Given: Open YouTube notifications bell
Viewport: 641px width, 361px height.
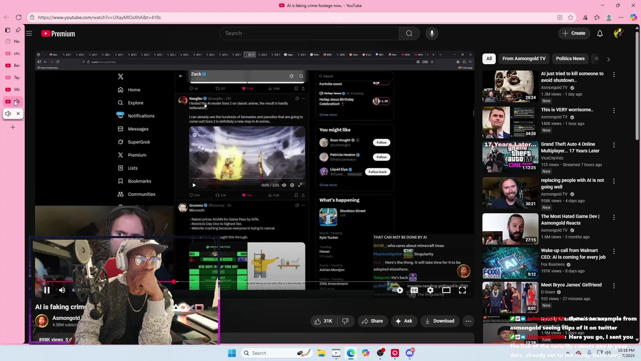Looking at the screenshot, I should click(x=599, y=34).
